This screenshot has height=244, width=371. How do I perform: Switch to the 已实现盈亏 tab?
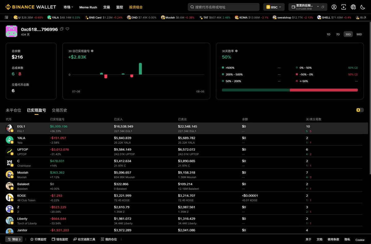pyautogui.click(x=36, y=110)
